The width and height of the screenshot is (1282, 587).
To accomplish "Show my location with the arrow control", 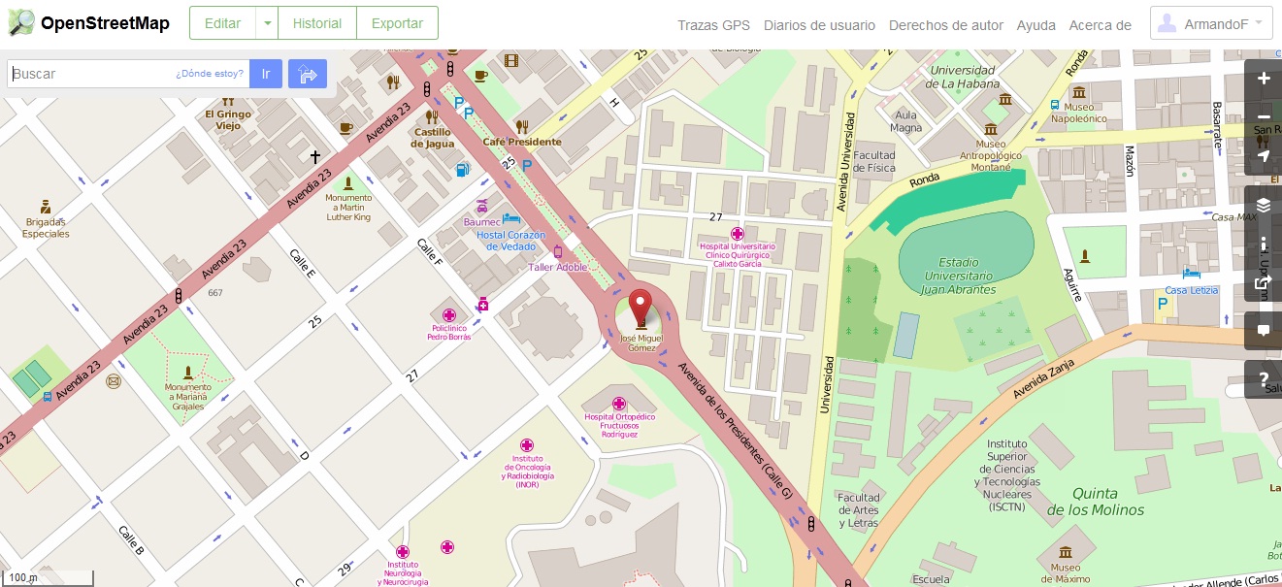I will 1264,156.
